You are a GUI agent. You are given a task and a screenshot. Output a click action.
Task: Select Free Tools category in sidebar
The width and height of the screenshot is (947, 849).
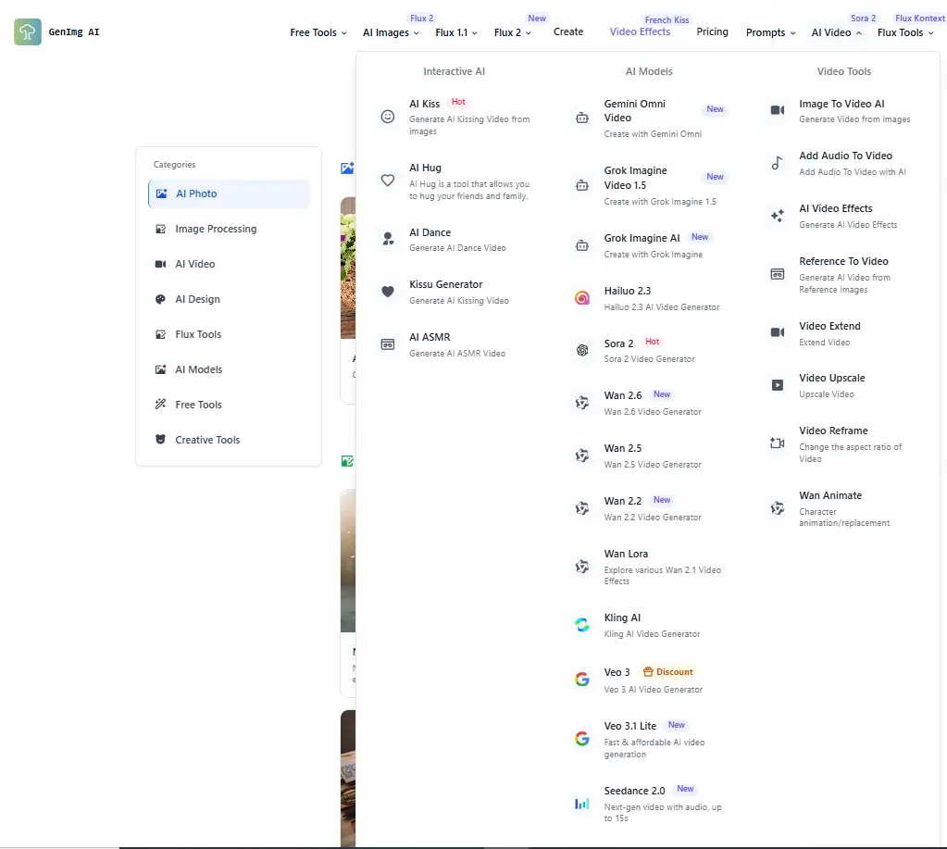pyautogui.click(x=229, y=405)
